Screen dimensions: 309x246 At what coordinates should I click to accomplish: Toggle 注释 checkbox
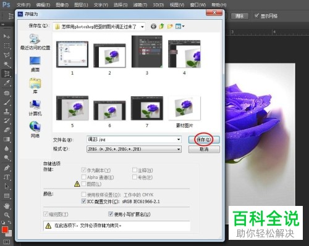pyautogui.click(x=134, y=170)
